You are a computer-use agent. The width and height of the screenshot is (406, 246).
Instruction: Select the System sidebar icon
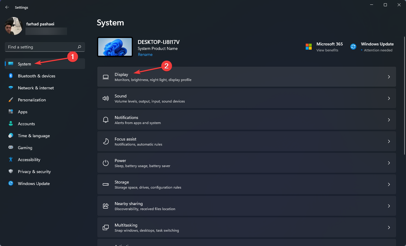coord(10,64)
